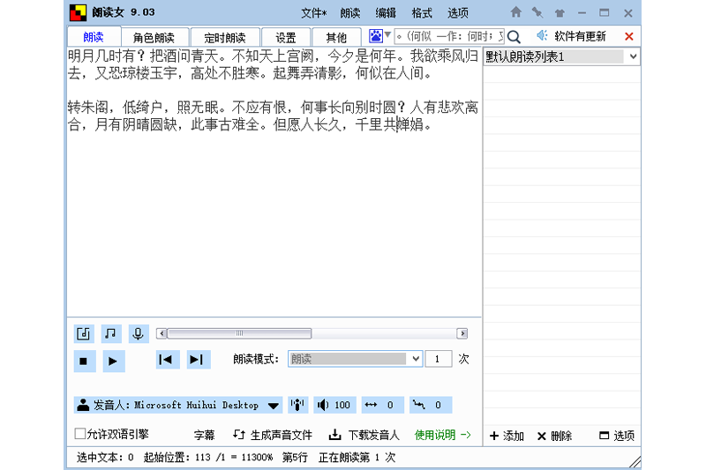706x470 pixels.
Task: Click the music note icon
Action: (x=110, y=333)
